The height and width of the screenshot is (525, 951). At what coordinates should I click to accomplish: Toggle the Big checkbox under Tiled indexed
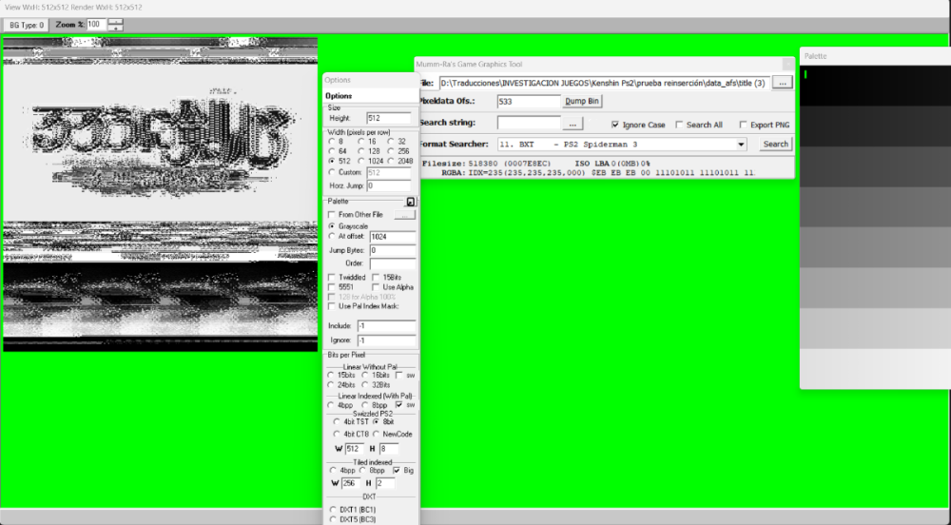click(x=397, y=471)
